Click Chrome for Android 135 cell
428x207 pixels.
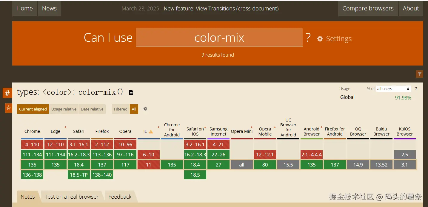pos(172,165)
